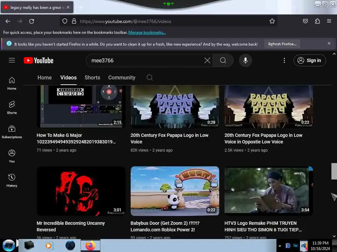
Task: Open How To Make G Major video title
Action: coord(76,138)
